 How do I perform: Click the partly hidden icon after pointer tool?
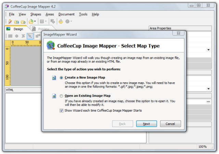coord(38,36)
